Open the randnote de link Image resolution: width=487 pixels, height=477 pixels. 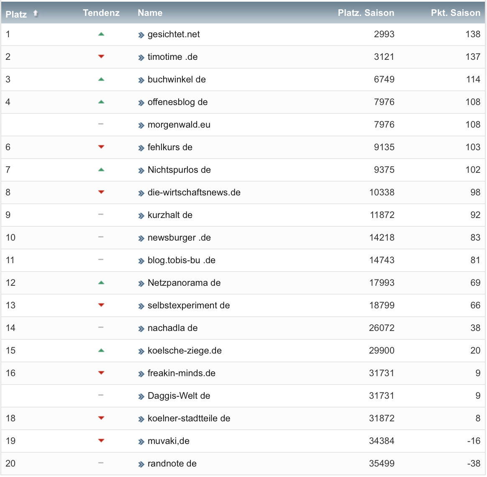click(172, 464)
